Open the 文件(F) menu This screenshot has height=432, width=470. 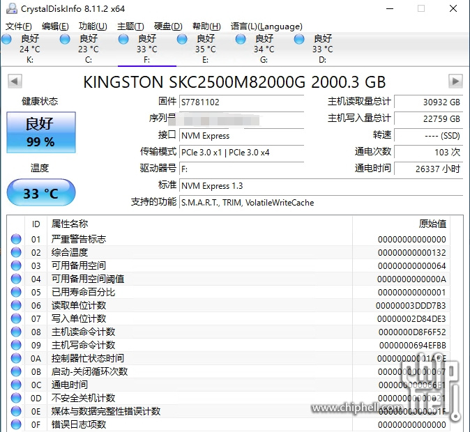(18, 26)
